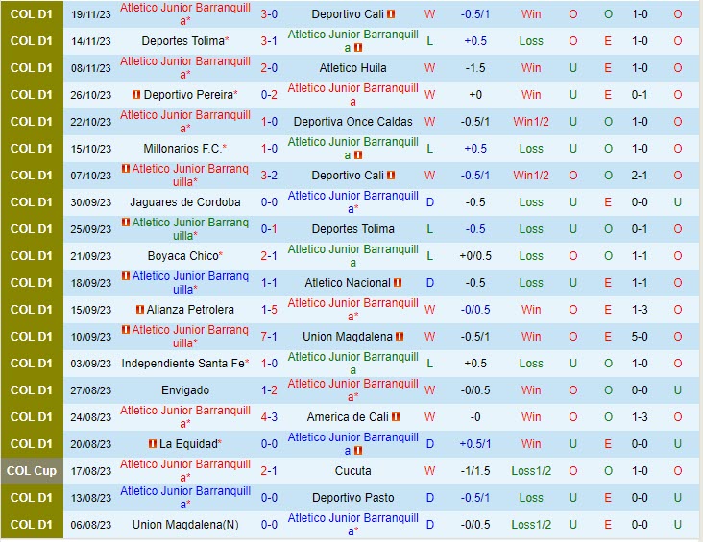This screenshot has width=703, height=542.
Task: Open the Deportes Tolima team link dated 14/11/23
Action: 182,40
